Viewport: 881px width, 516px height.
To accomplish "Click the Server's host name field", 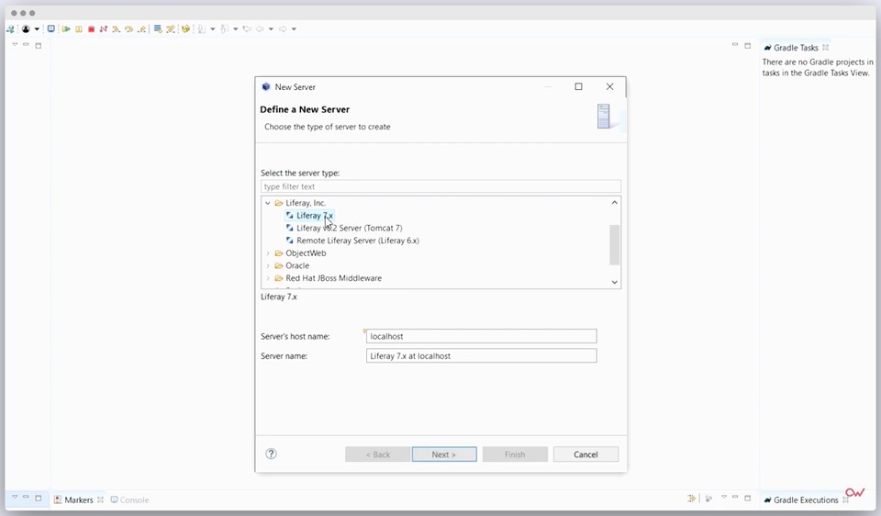I will coord(482,336).
